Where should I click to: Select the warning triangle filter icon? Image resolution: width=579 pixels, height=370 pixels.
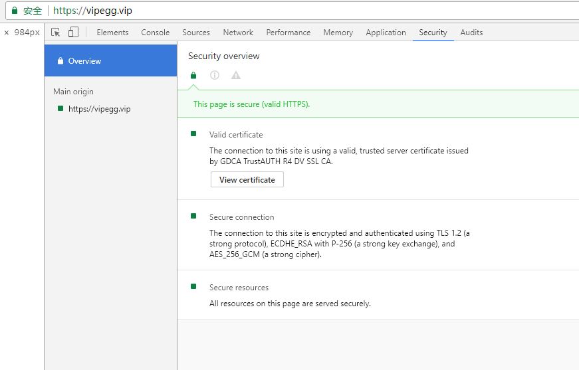coord(235,76)
